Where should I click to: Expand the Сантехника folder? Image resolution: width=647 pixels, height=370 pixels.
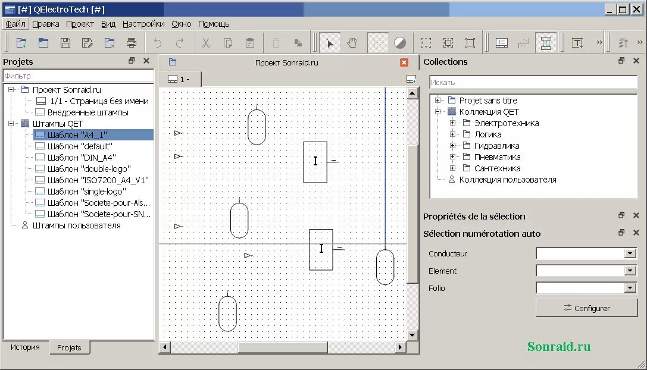[452, 168]
